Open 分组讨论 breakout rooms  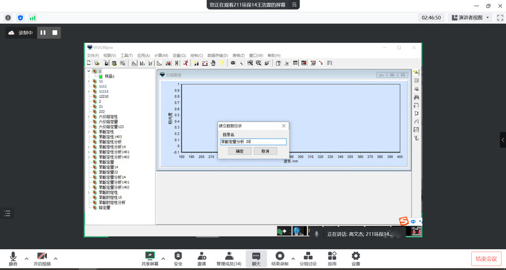308,257
